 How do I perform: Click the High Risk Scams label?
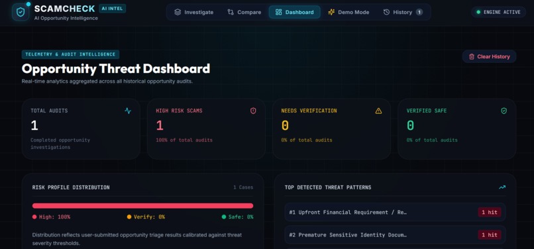coord(179,111)
